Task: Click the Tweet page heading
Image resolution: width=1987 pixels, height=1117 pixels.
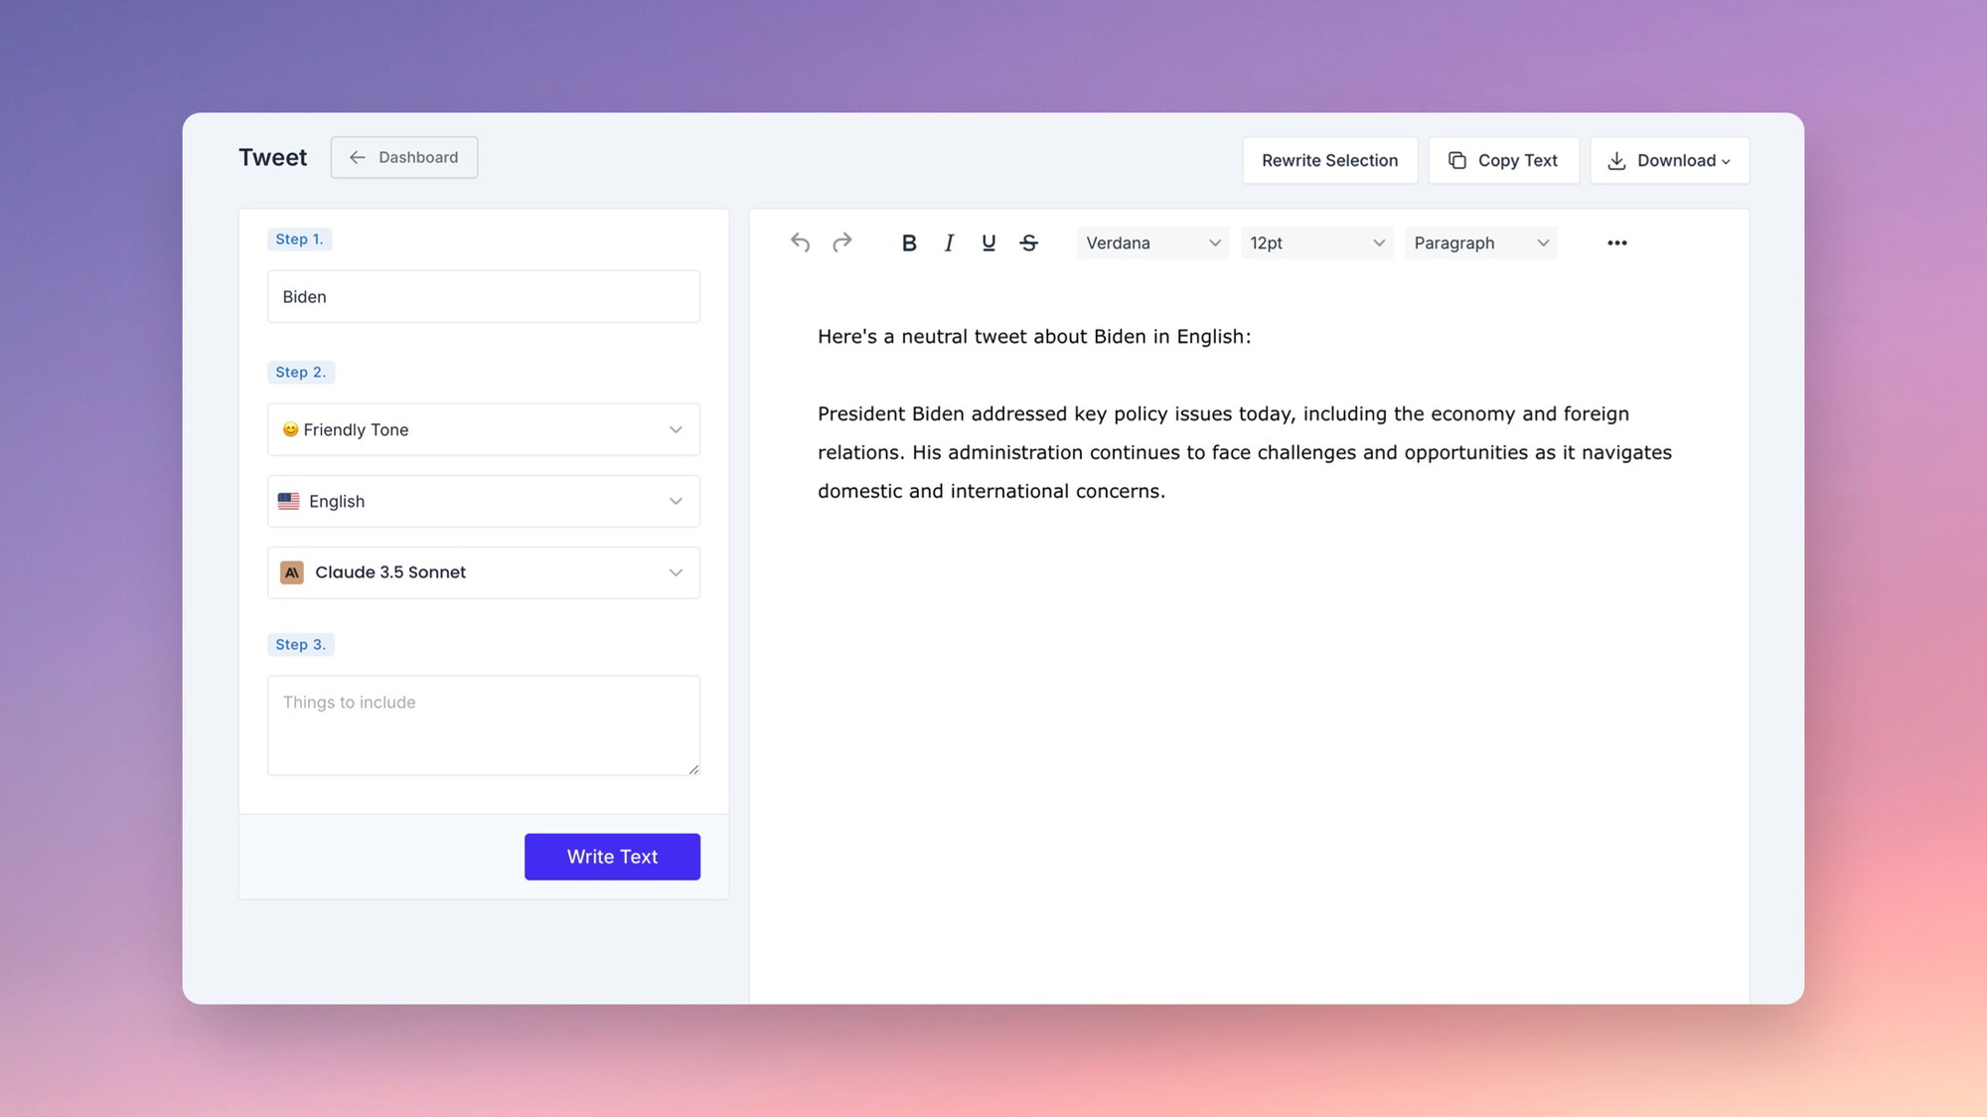Action: pos(272,157)
